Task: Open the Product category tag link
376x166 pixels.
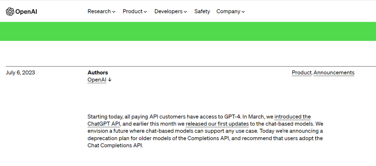Action: pyautogui.click(x=302, y=73)
